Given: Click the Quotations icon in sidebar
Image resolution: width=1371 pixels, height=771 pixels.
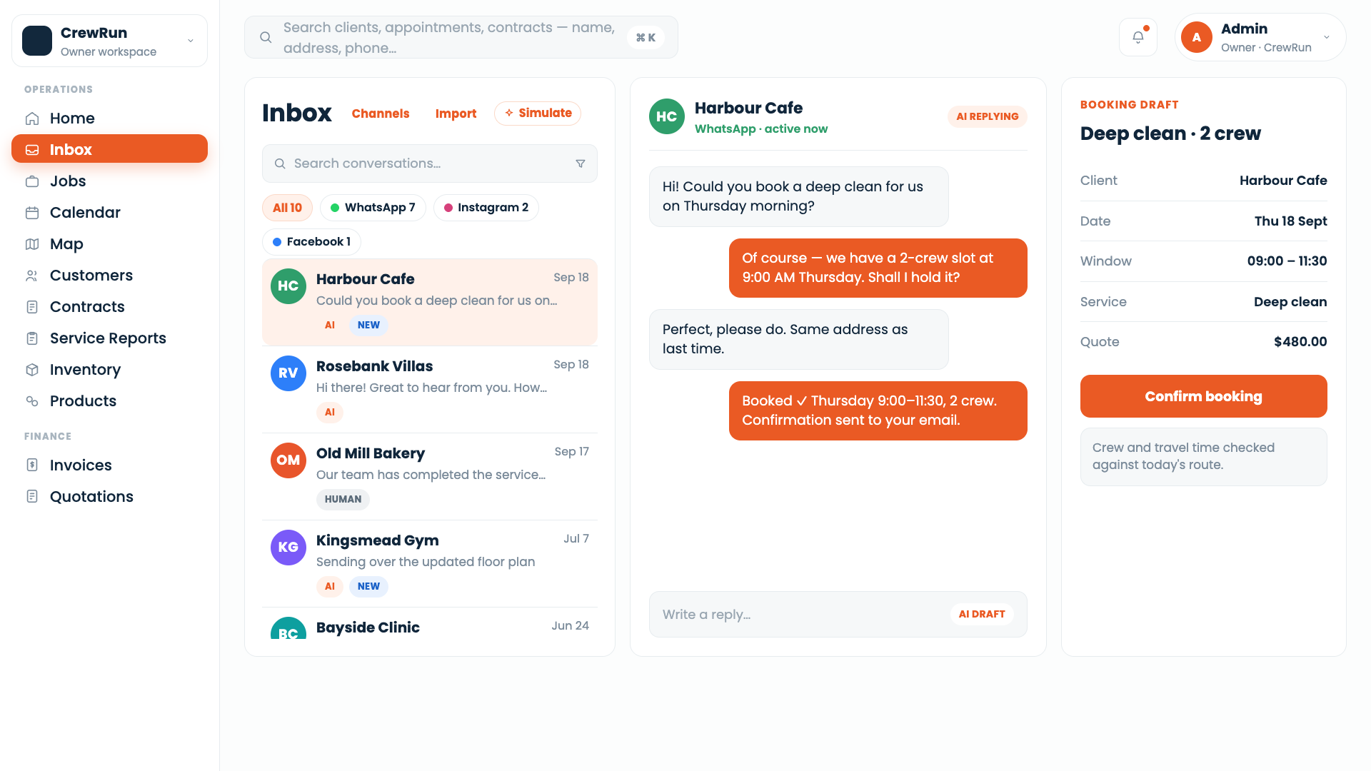Looking at the screenshot, I should [x=32, y=497].
